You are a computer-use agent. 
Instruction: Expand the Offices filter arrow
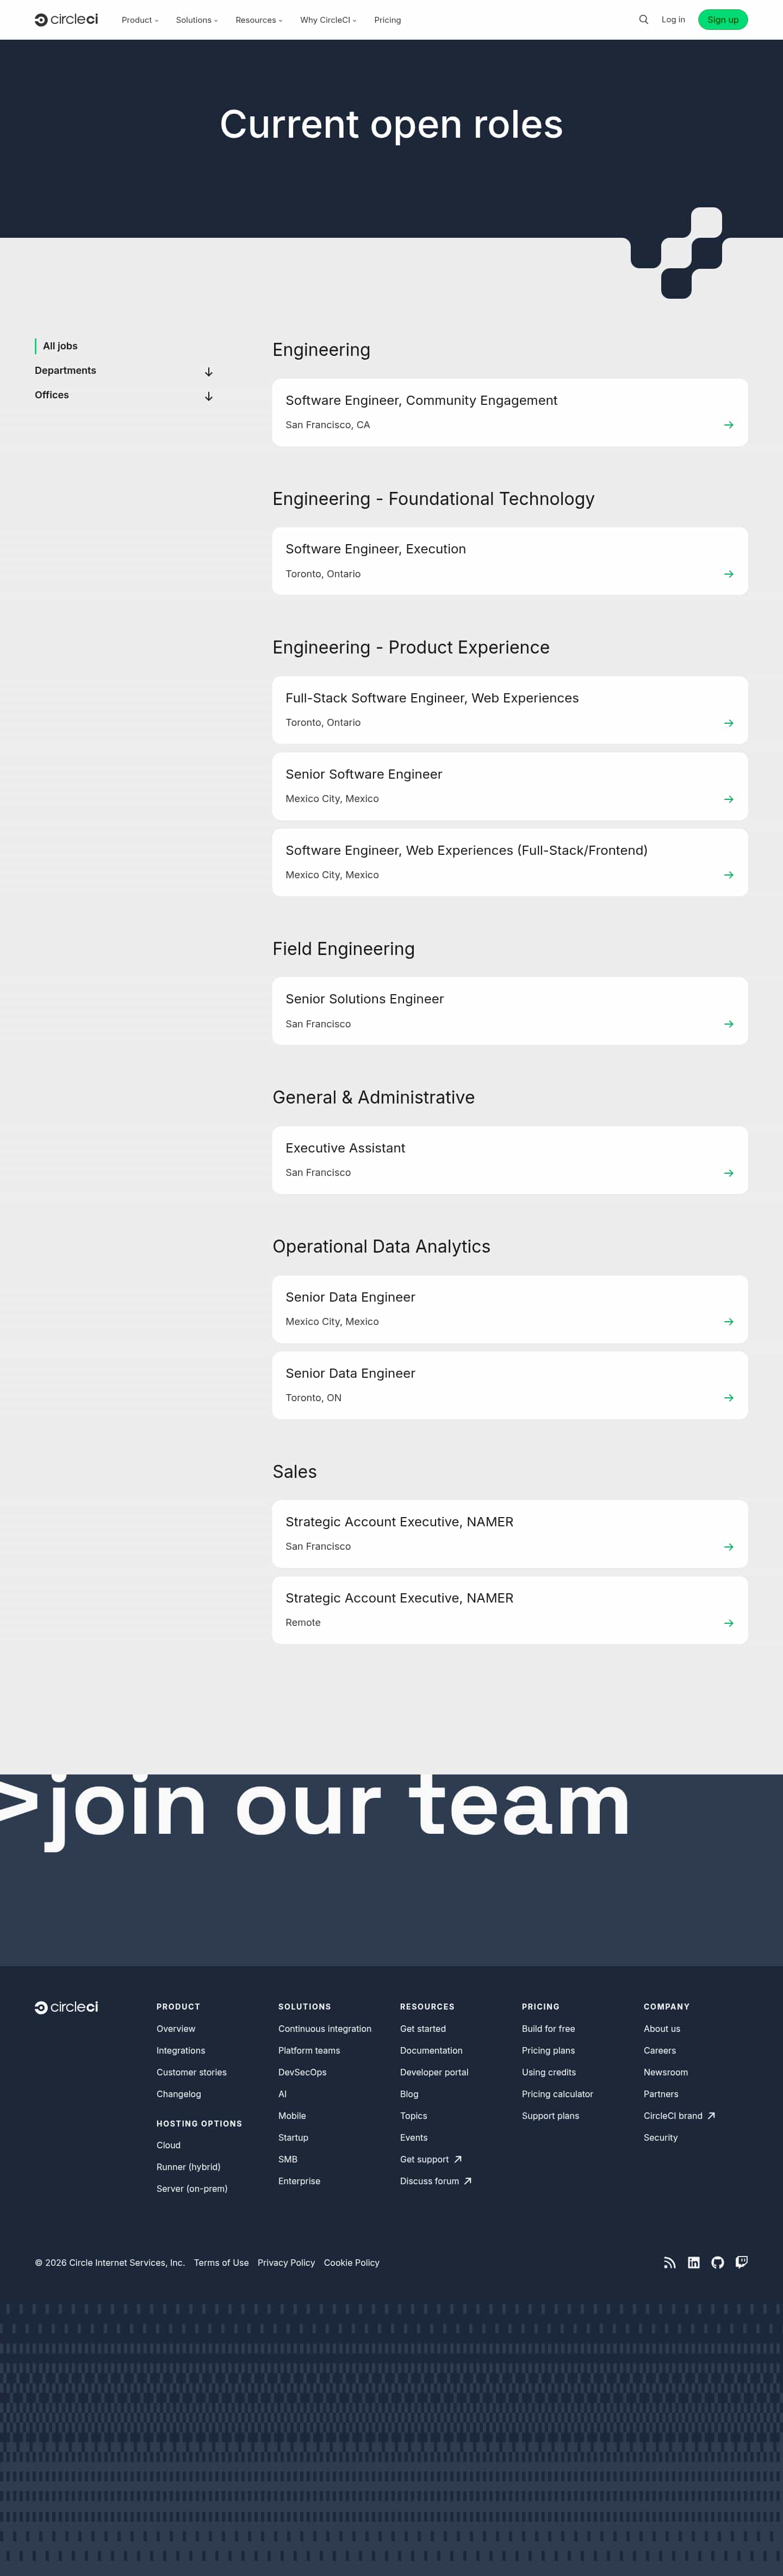coord(208,396)
